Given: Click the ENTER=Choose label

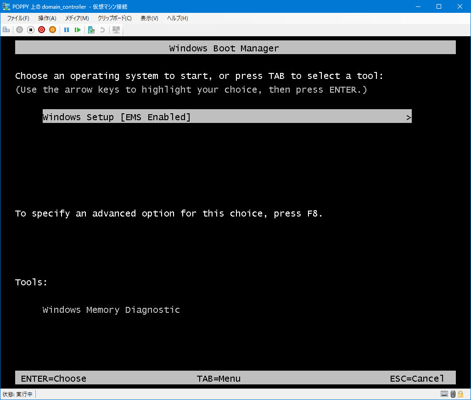Looking at the screenshot, I should click(x=53, y=378).
